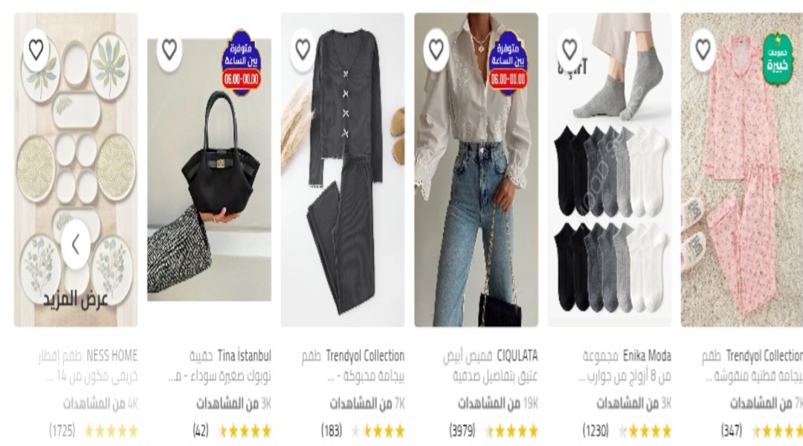Favorite the NESS HOME breakfast set with heart icon
The image size is (803, 446).
(x=36, y=50)
